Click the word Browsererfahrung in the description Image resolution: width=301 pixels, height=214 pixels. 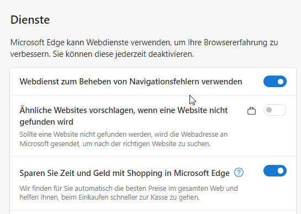tap(235, 42)
